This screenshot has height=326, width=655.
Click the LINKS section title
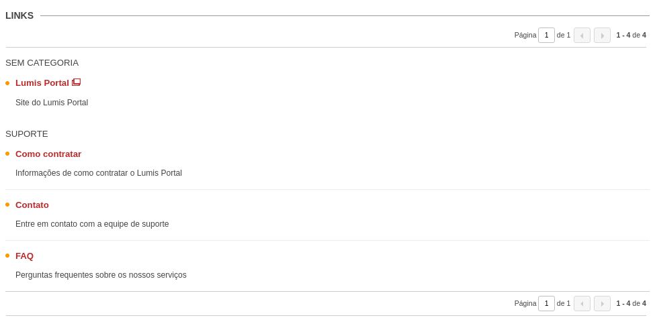(x=19, y=16)
